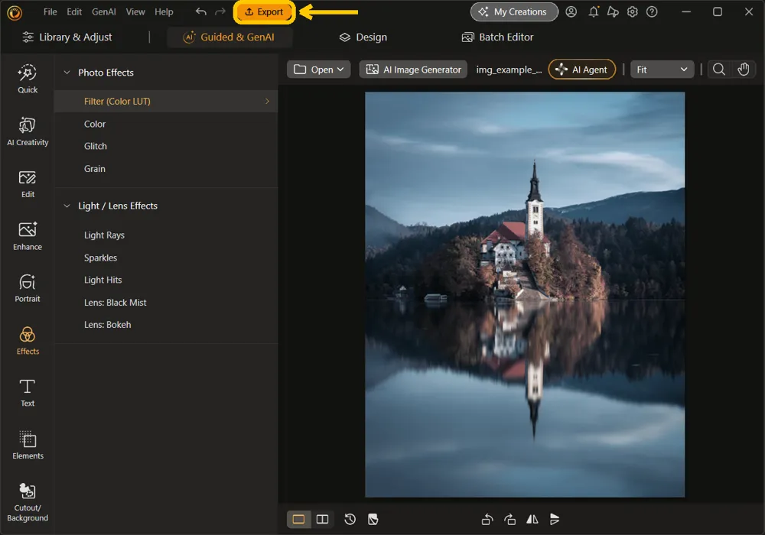Click the redo arrow icon
The image size is (765, 535).
click(x=220, y=11)
